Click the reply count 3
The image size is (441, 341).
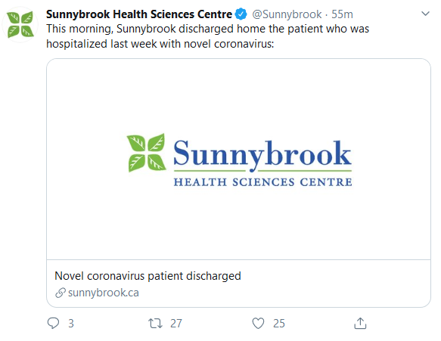[x=71, y=324]
